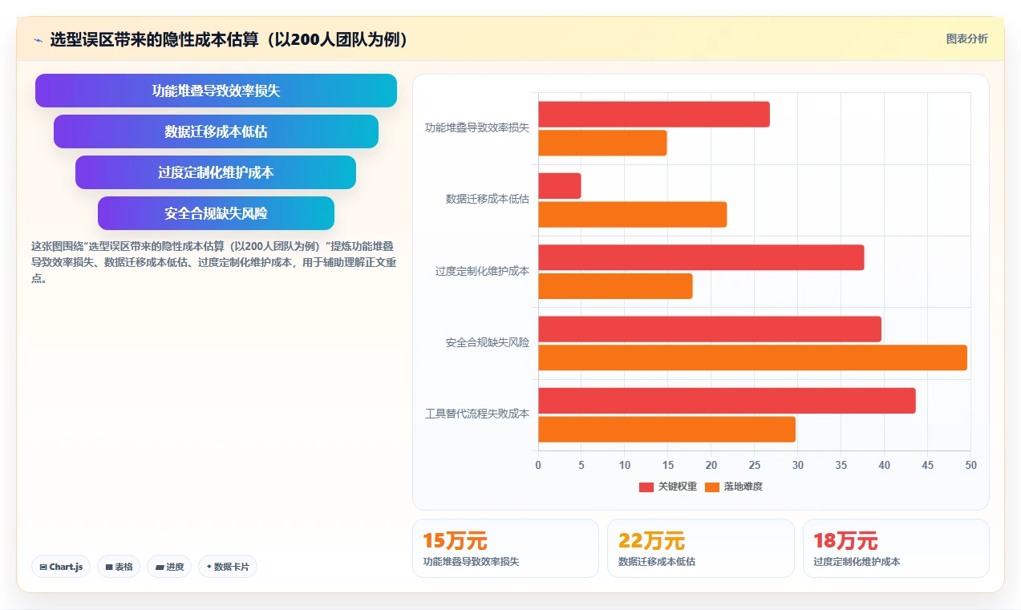Viewport: 1021px width, 610px height.
Task: Select the 过度定制化维护成本 funnel bar
Action: (216, 172)
